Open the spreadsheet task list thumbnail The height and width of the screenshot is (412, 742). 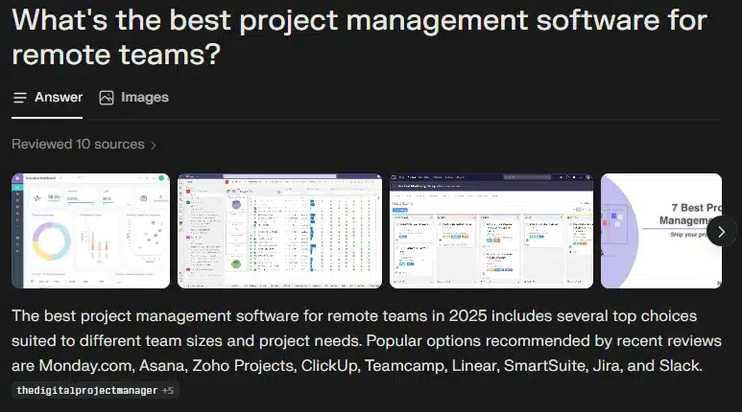279,231
